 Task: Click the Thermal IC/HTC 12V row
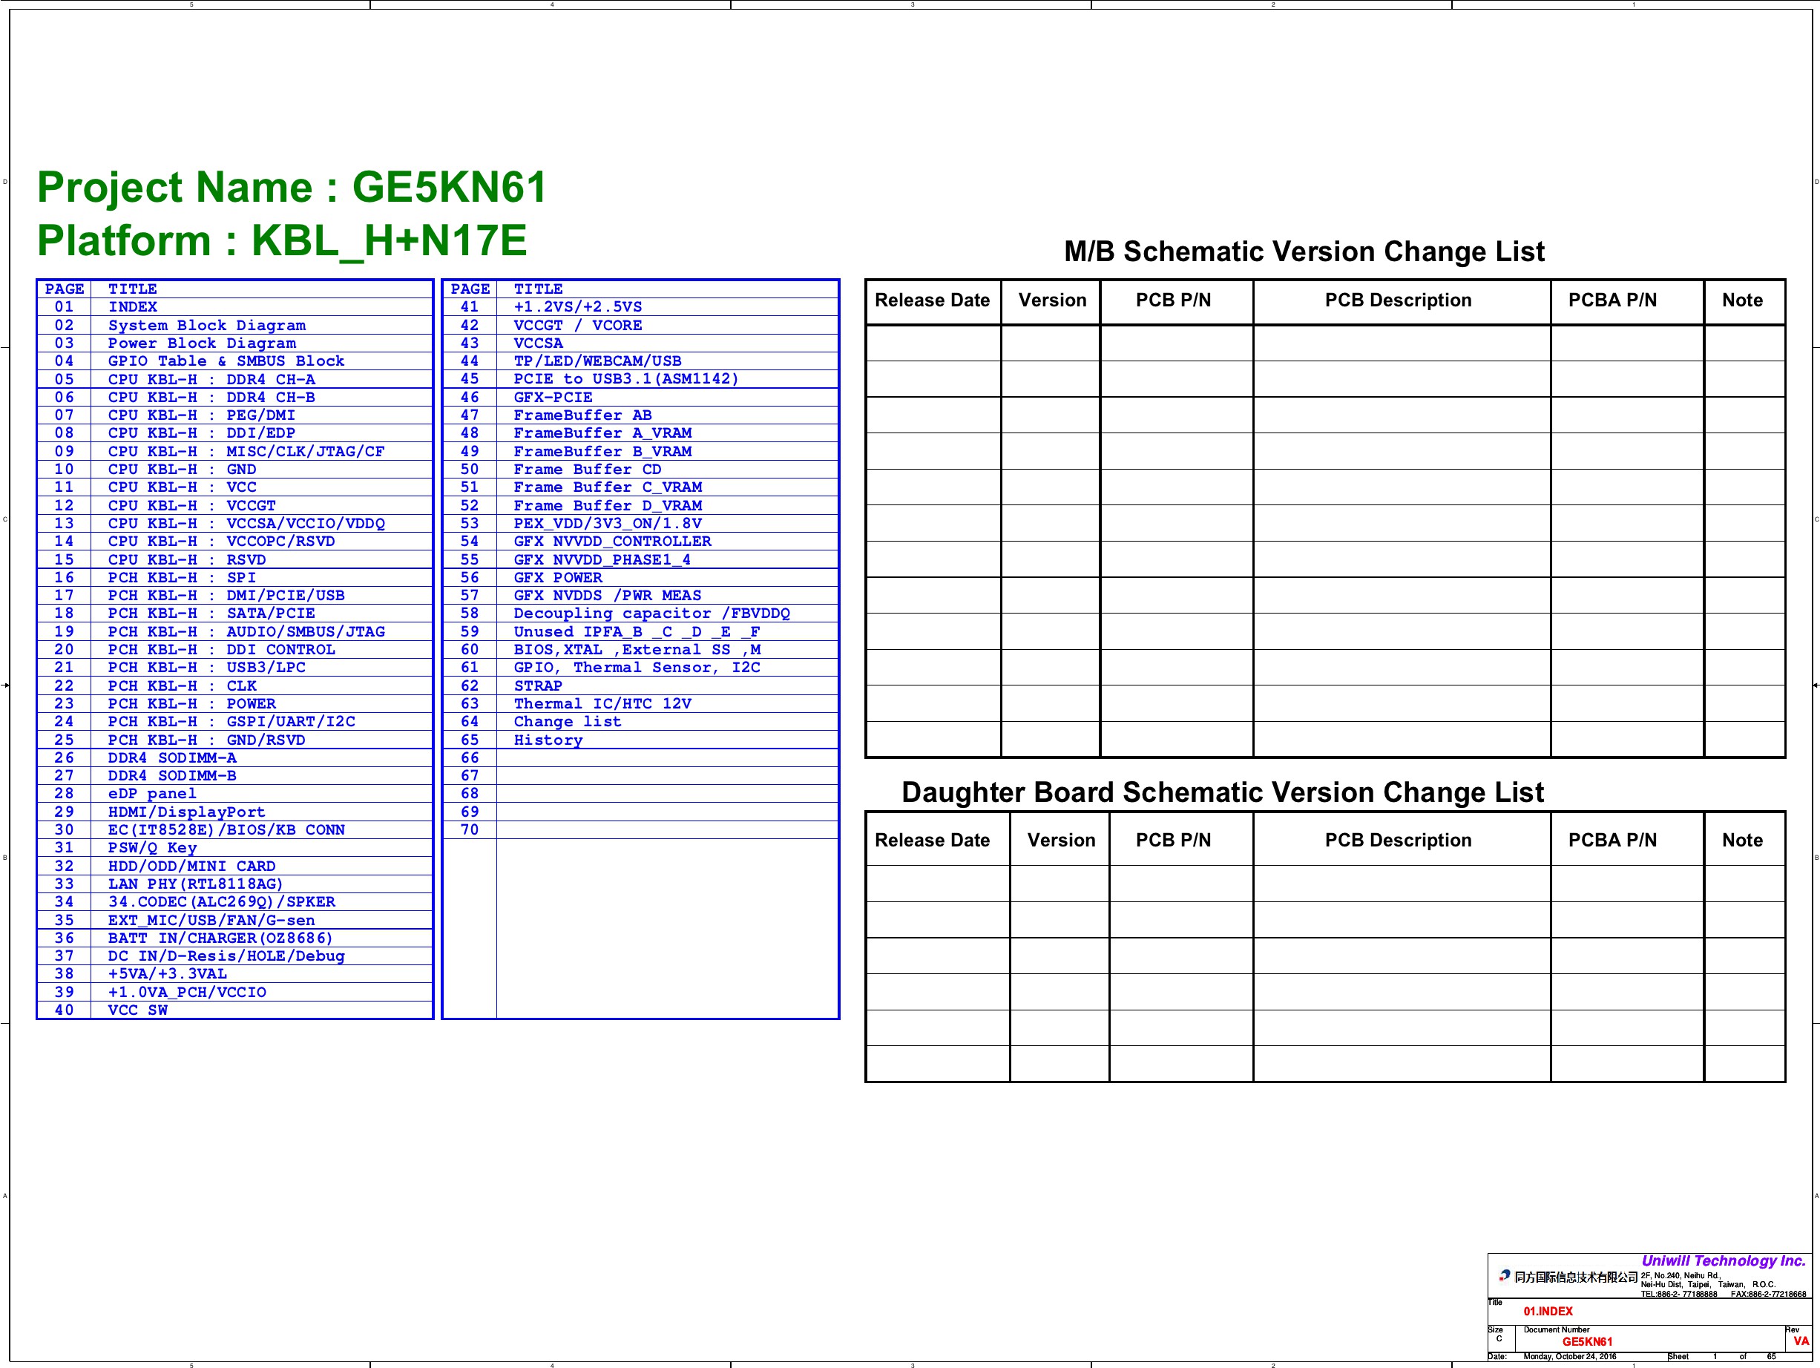tap(602, 703)
